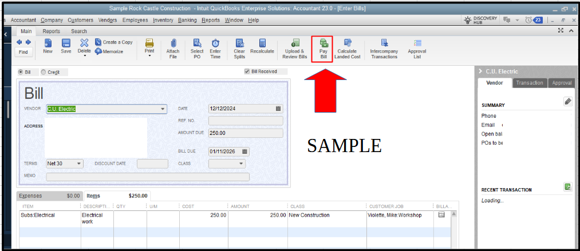Calculate Landed Cost for this bill

(348, 49)
